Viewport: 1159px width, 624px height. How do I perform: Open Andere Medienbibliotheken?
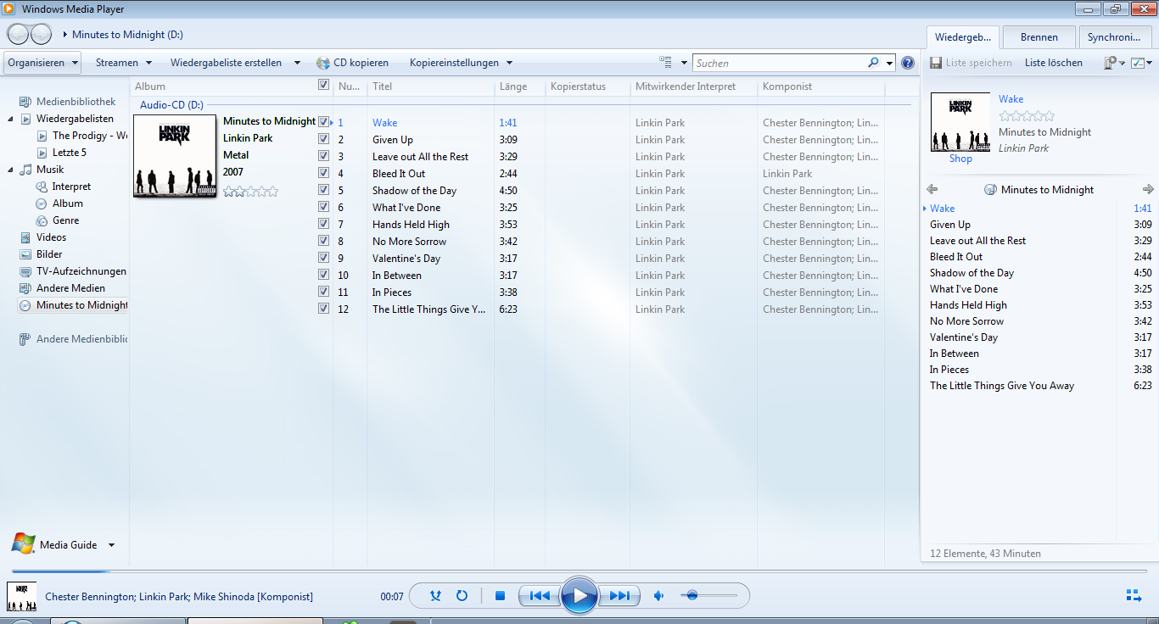click(x=81, y=339)
